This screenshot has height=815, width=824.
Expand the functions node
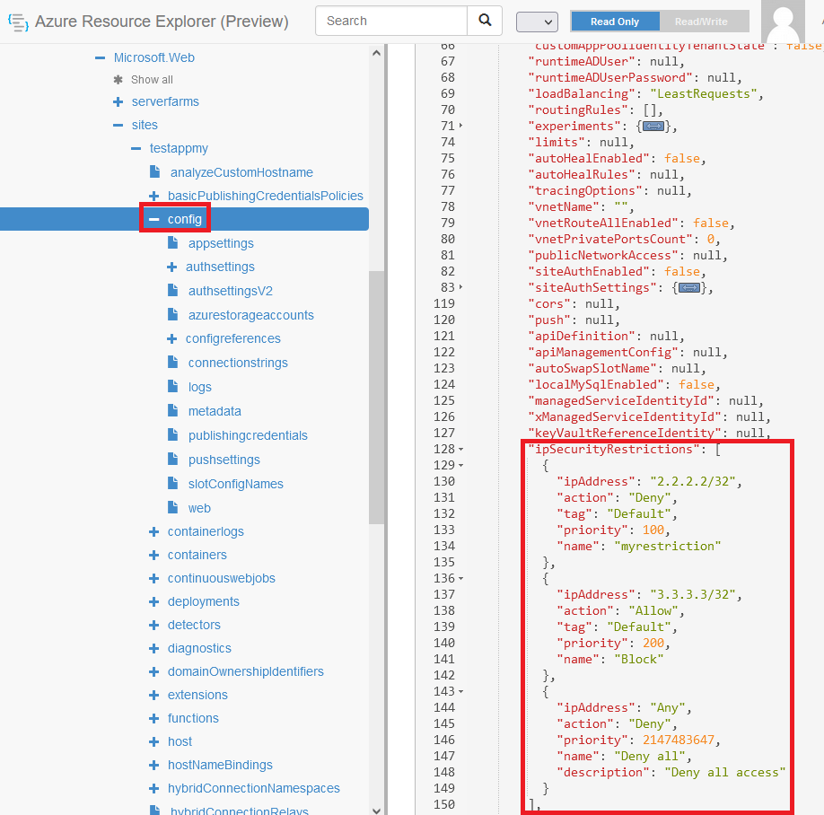[x=154, y=718]
